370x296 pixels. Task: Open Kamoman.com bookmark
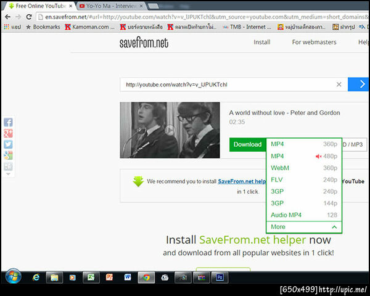(89, 27)
